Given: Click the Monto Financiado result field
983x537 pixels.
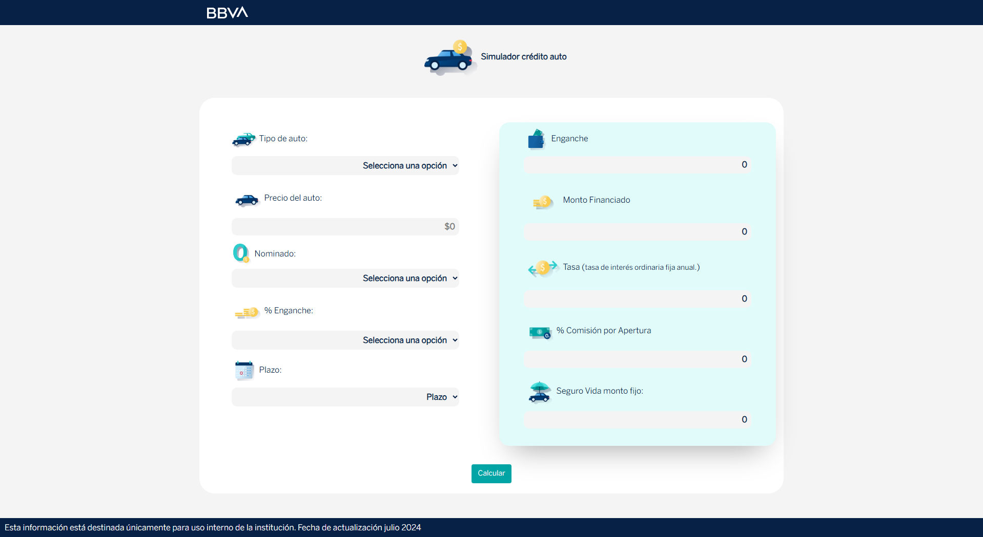Looking at the screenshot, I should 637,232.
